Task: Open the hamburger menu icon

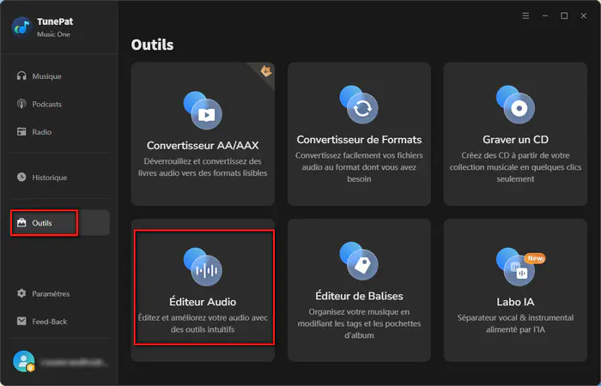Action: click(x=525, y=15)
